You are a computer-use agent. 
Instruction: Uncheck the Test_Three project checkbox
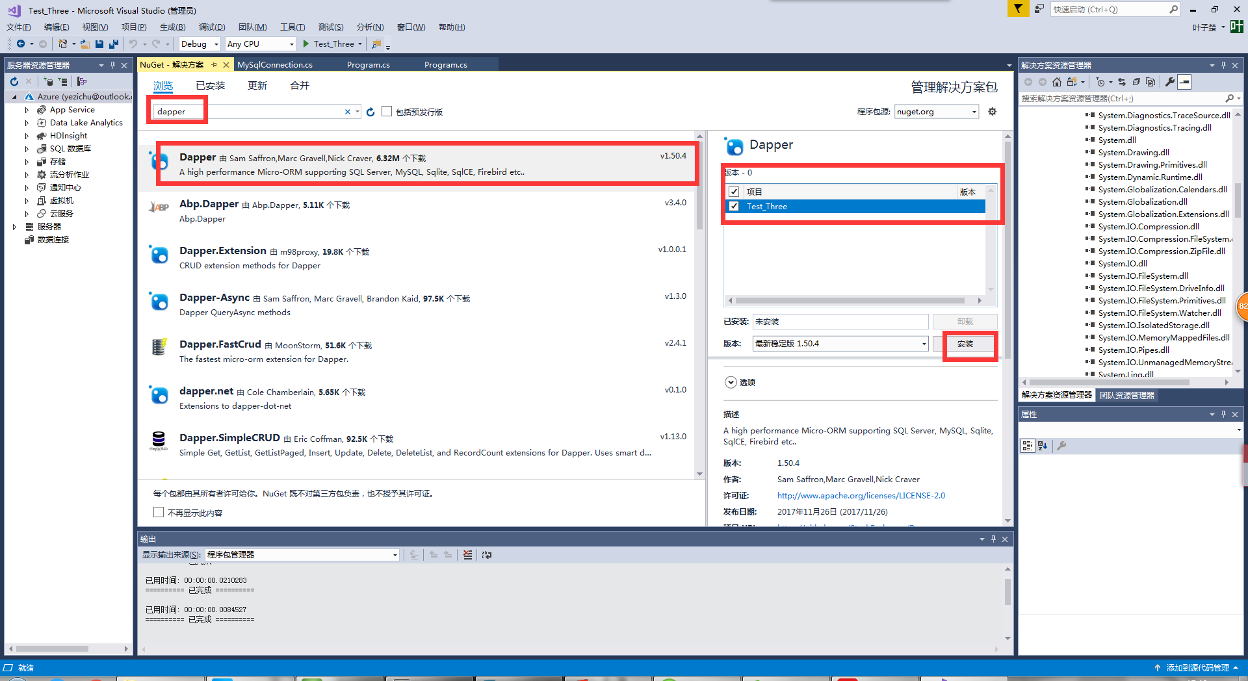(x=734, y=206)
